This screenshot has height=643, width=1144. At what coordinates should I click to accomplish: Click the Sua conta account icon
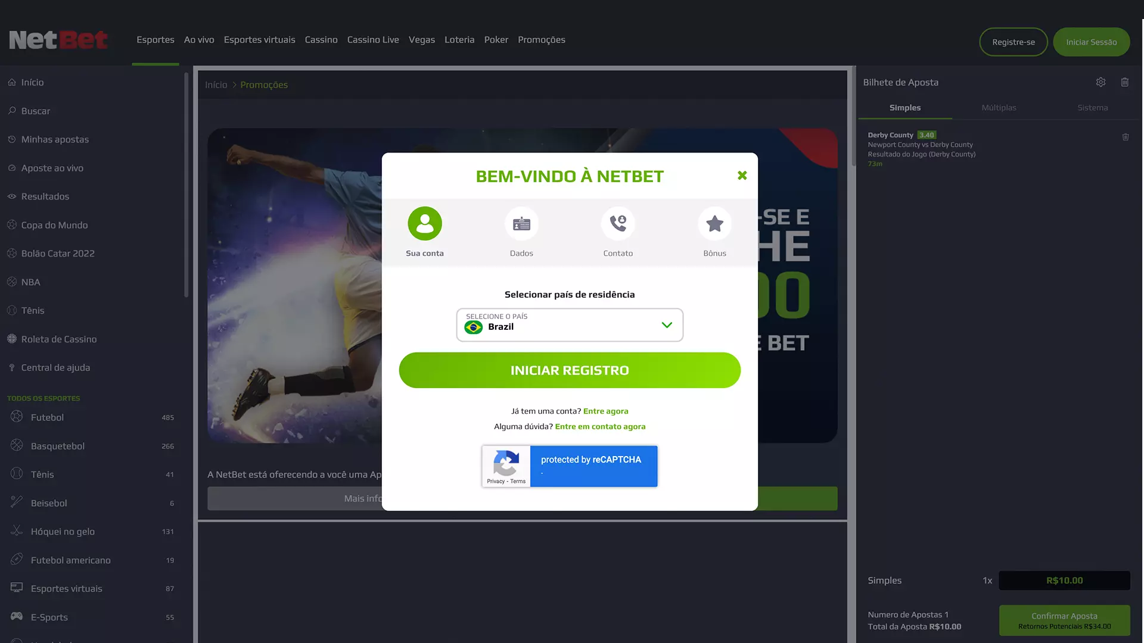(424, 224)
